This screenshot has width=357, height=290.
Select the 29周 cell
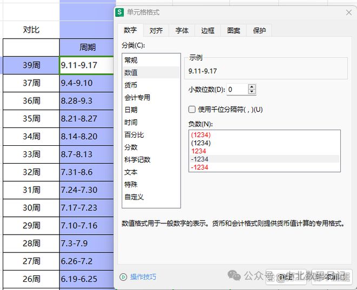(31, 225)
